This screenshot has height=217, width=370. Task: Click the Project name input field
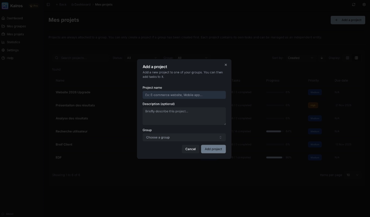point(184,94)
